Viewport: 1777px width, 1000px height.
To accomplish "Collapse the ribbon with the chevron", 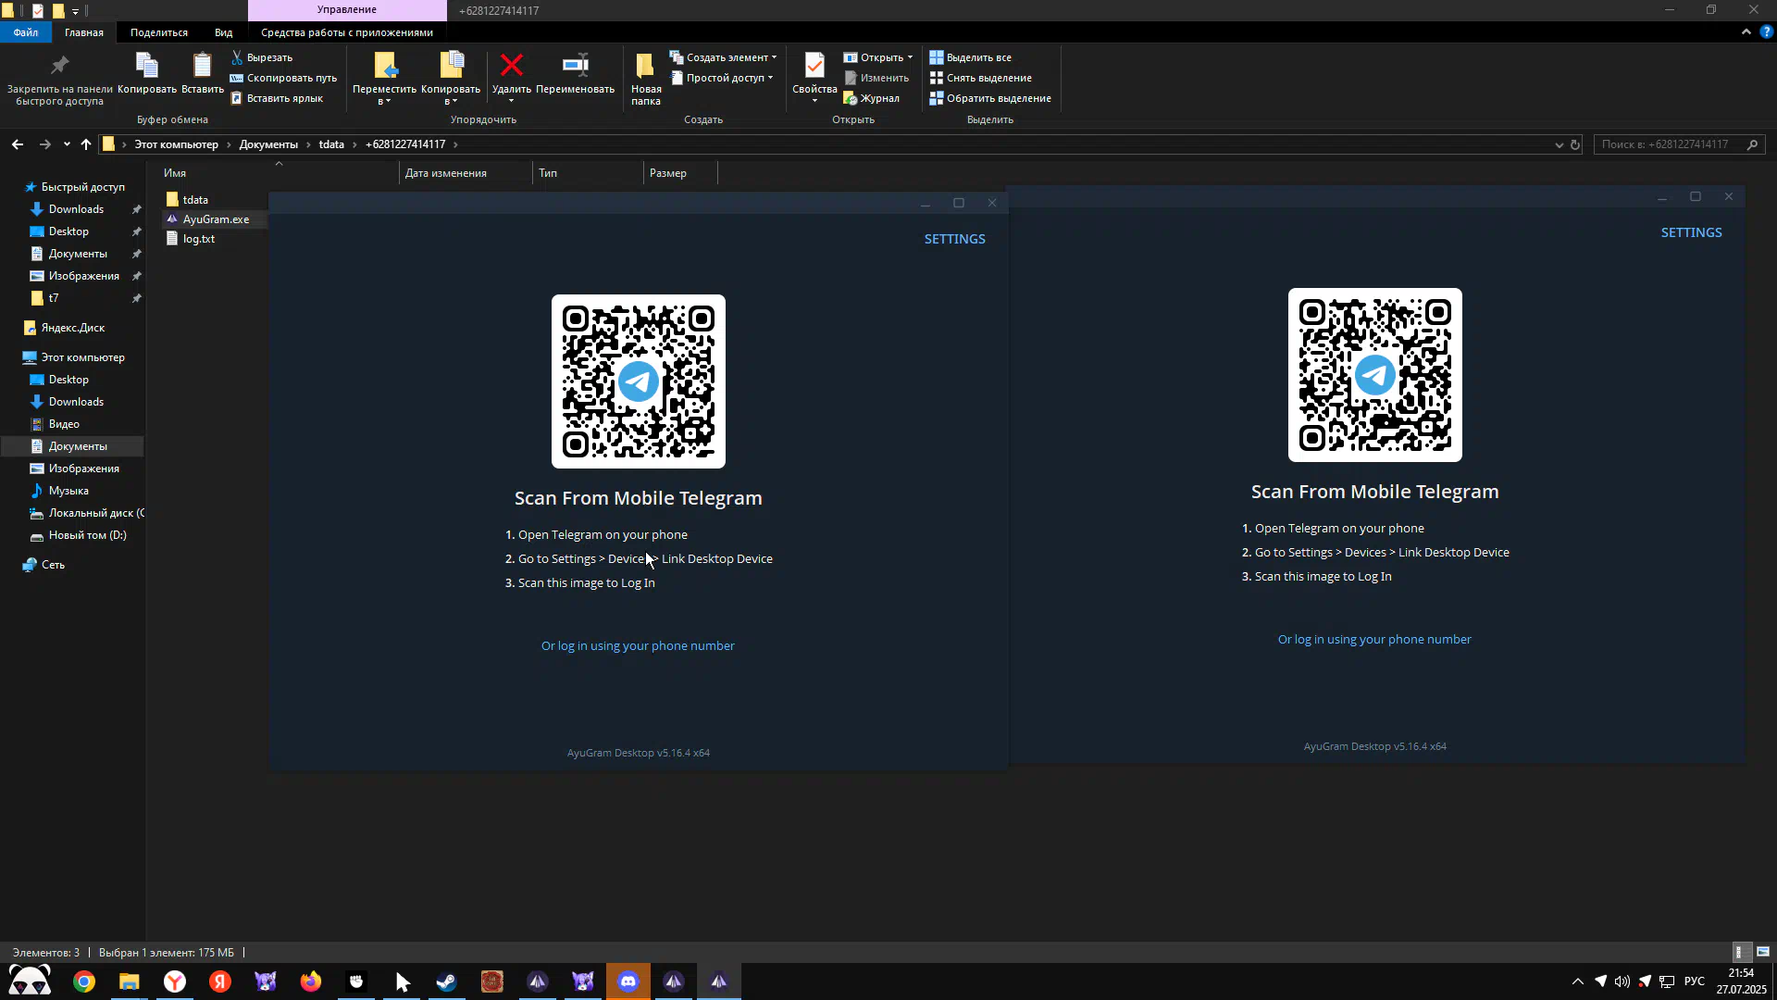I will pyautogui.click(x=1746, y=31).
